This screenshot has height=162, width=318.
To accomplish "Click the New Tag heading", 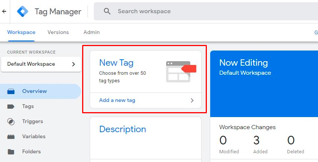I will point(116,63).
